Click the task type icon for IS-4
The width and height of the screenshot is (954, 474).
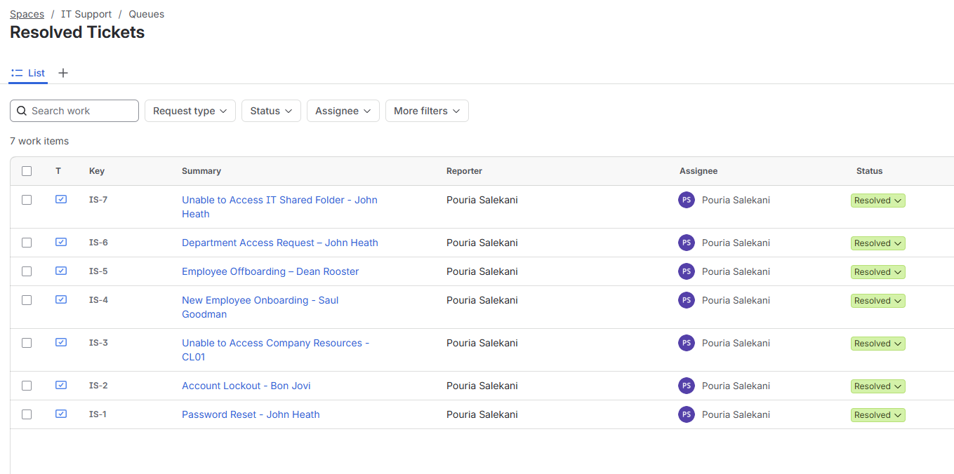pyautogui.click(x=61, y=299)
